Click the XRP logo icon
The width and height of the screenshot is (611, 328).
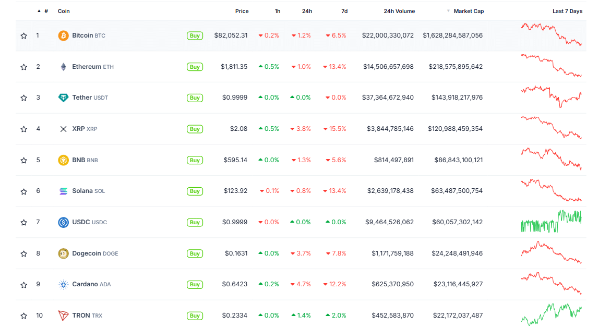pos(63,129)
